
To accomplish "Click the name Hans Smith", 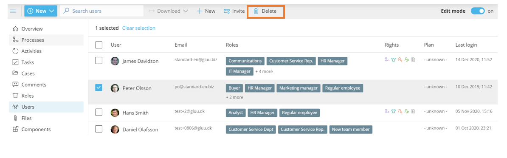I will pos(135,113).
